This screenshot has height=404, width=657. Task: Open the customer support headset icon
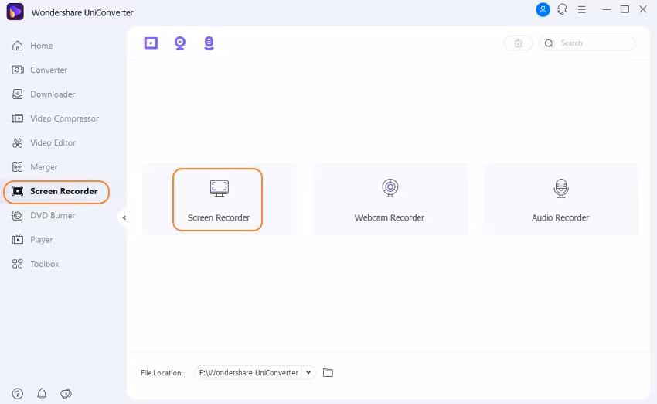562,9
